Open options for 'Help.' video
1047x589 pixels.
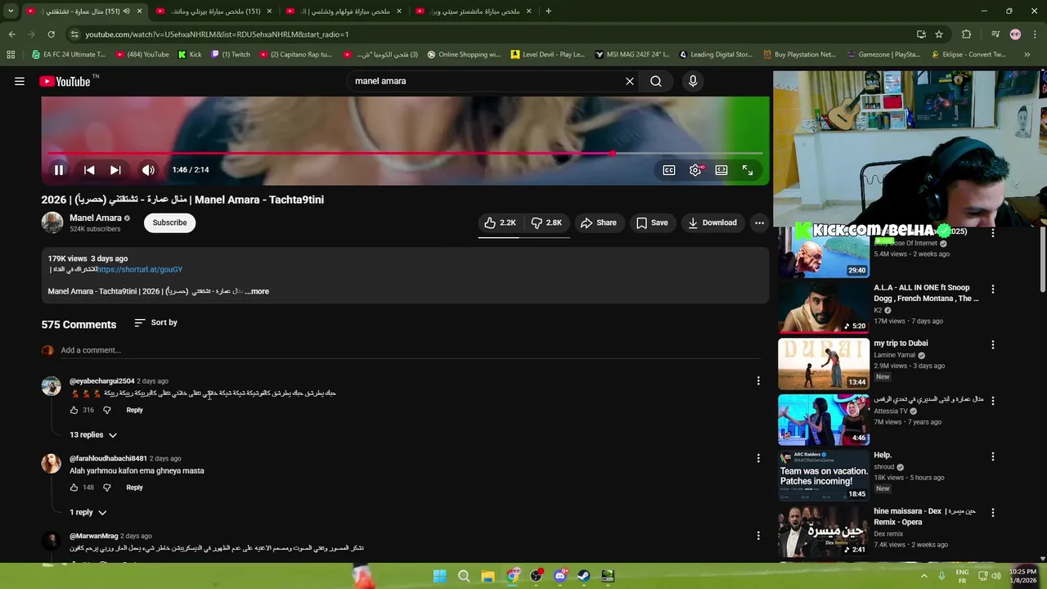tap(992, 456)
